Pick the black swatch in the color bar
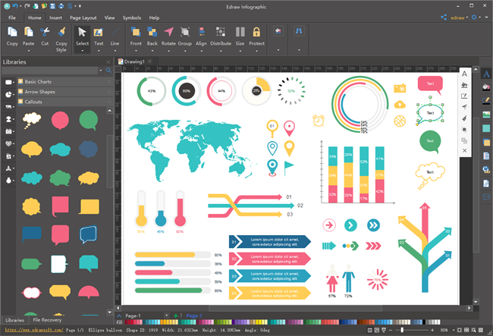The height and width of the screenshot is (336, 493). click(424, 322)
